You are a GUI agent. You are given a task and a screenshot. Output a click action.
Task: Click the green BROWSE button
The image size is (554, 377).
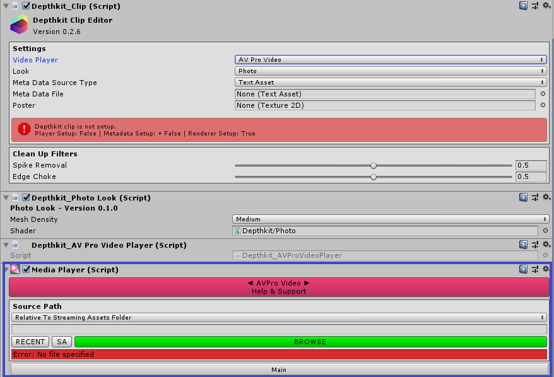310,342
